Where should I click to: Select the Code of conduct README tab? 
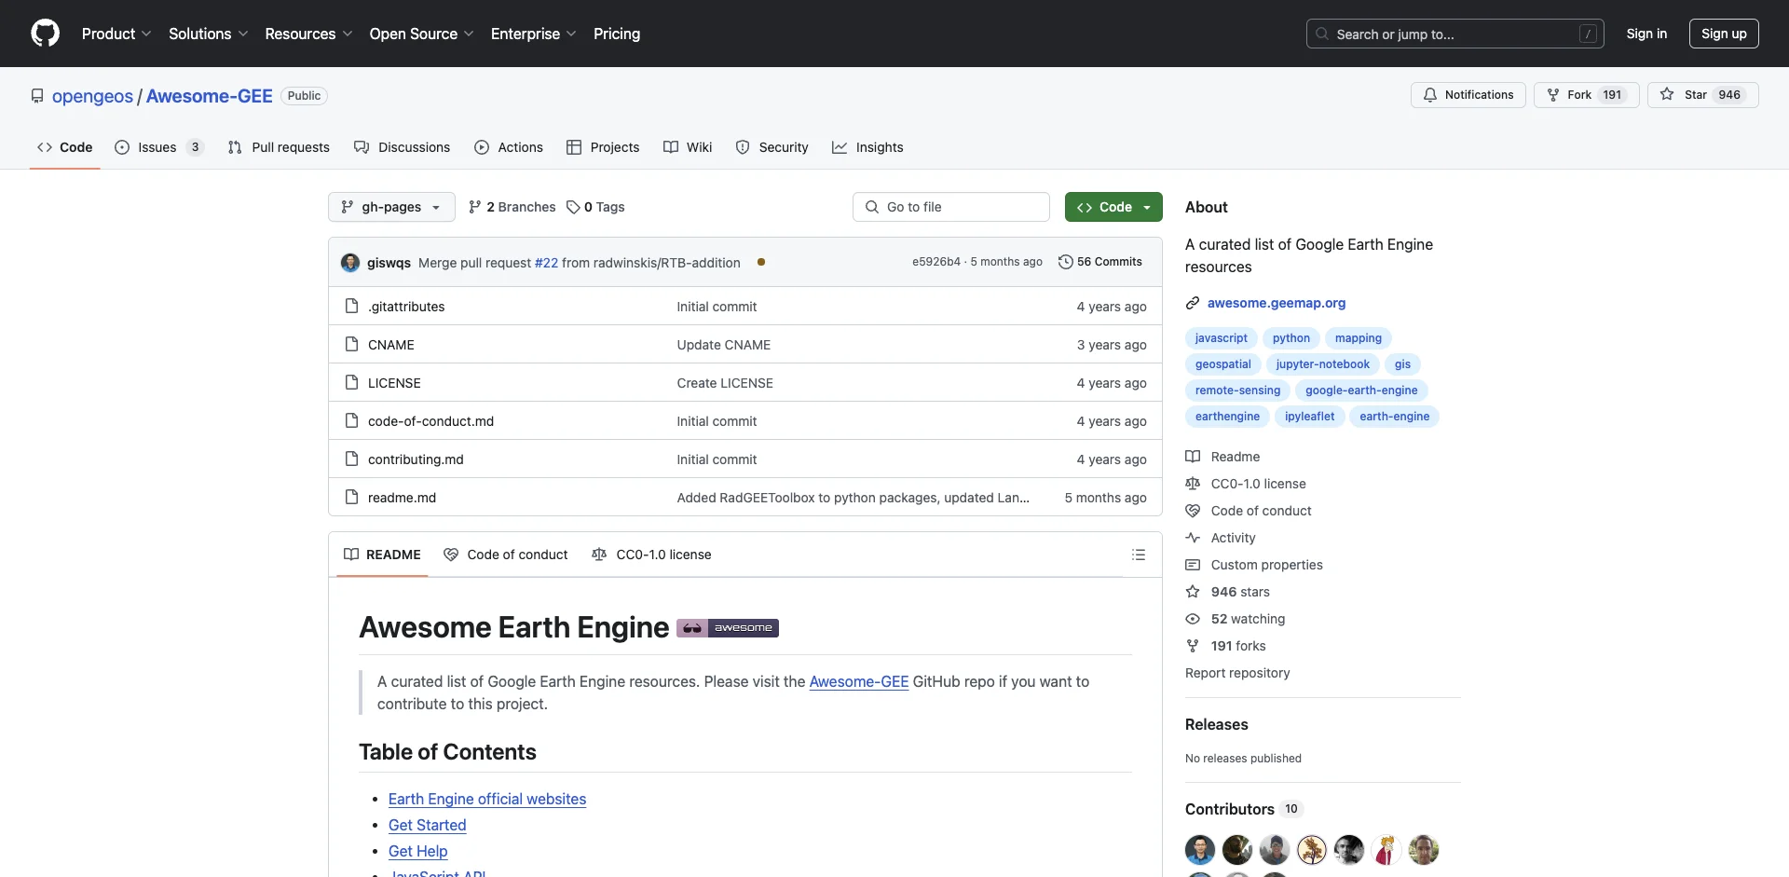pyautogui.click(x=506, y=555)
